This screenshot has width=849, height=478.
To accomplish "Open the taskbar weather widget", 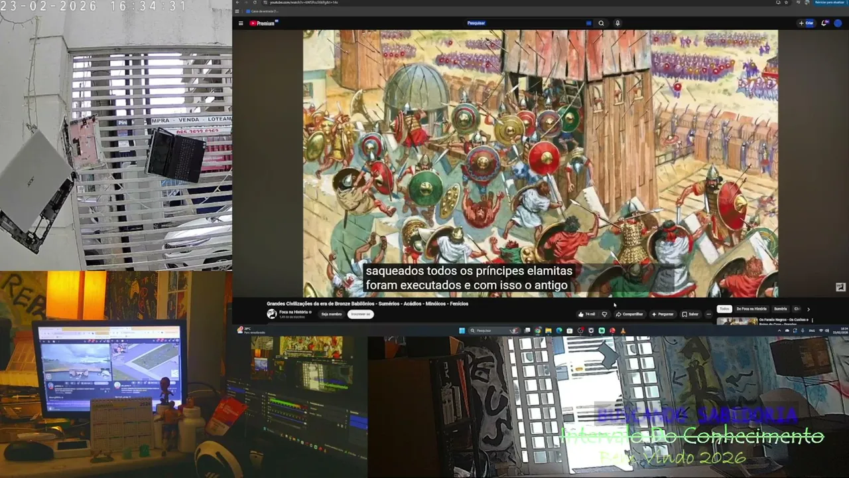I will point(251,331).
